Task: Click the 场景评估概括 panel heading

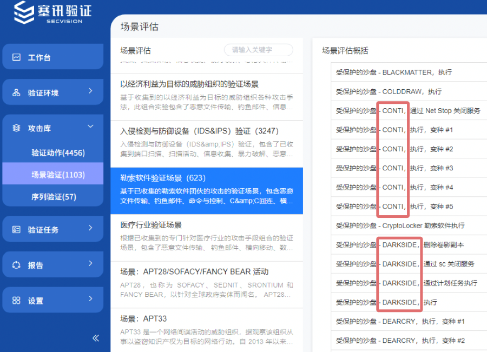Action: pyautogui.click(x=345, y=51)
